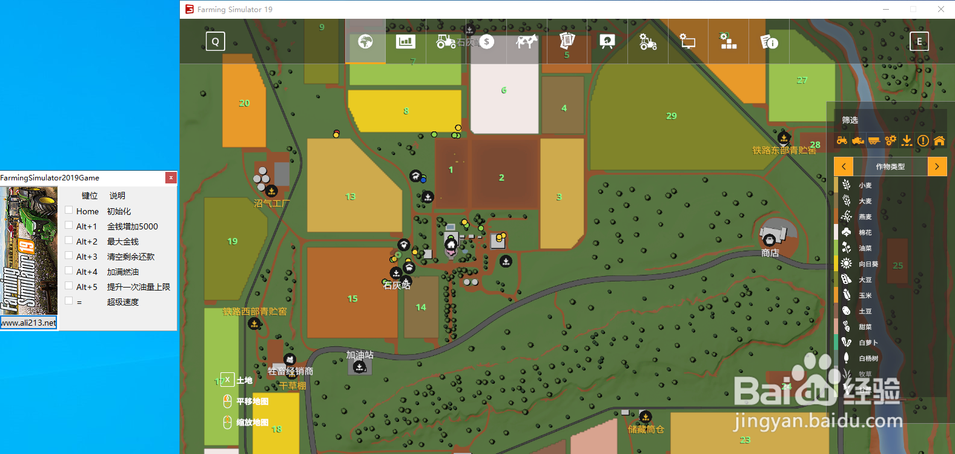The image size is (955, 454).
Task: Toggle the tractor vehicles filter icon
Action: (x=842, y=140)
